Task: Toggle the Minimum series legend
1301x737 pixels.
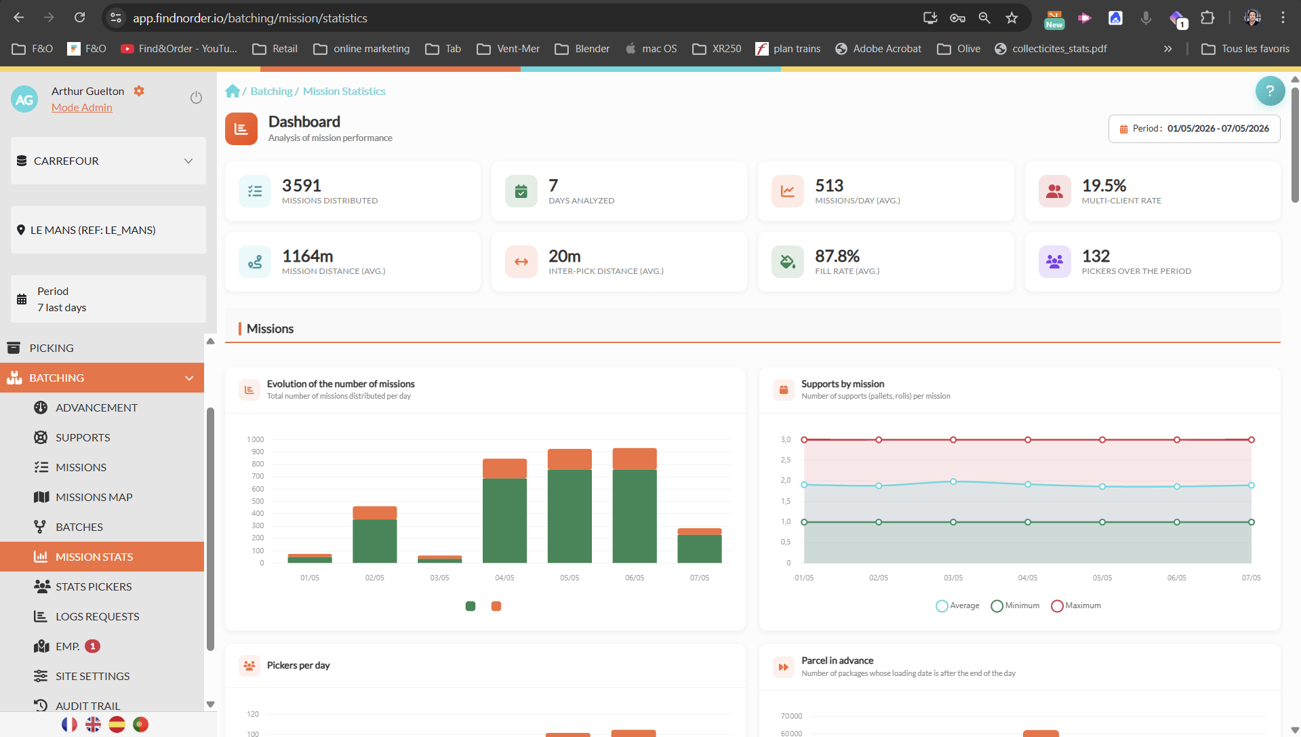Action: (x=1015, y=605)
